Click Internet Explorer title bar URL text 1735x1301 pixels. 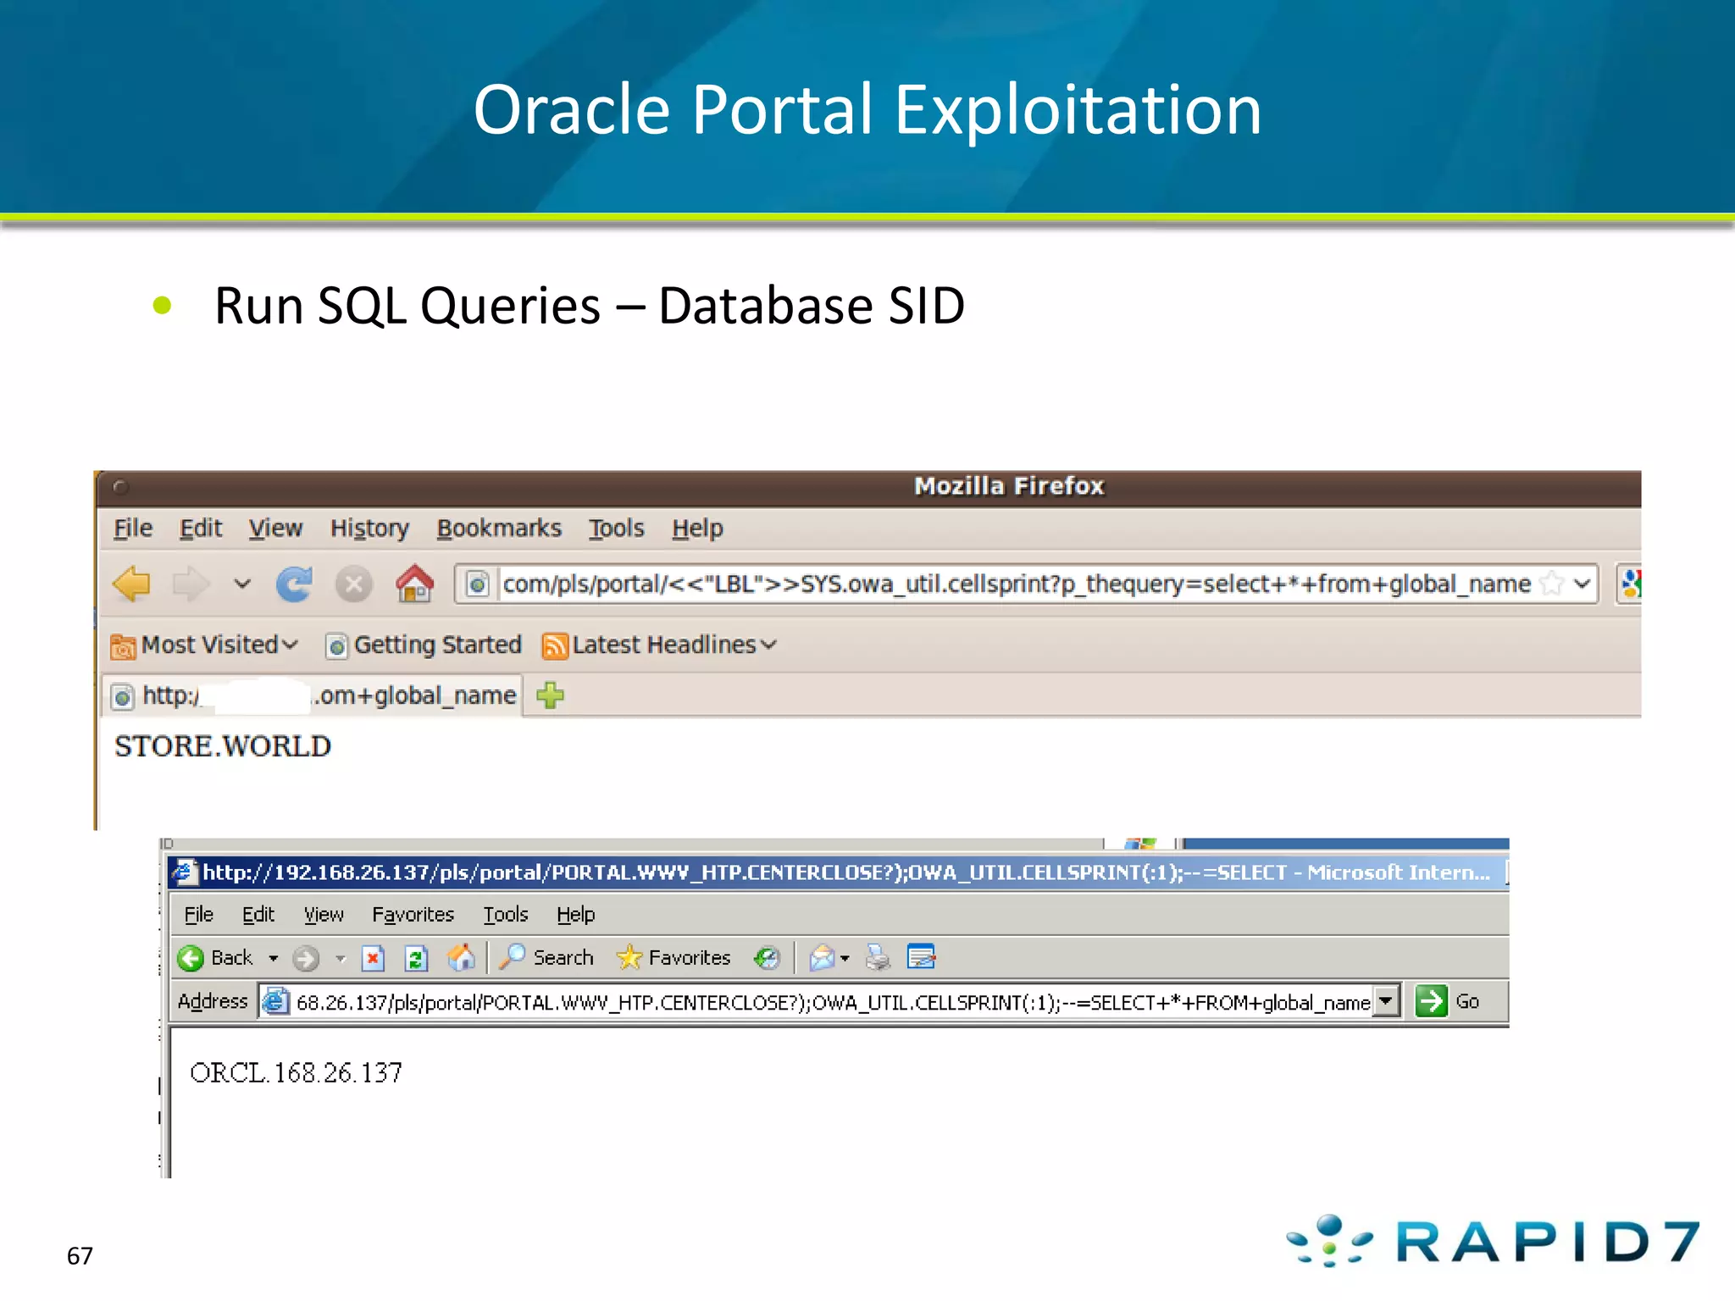coord(845,872)
